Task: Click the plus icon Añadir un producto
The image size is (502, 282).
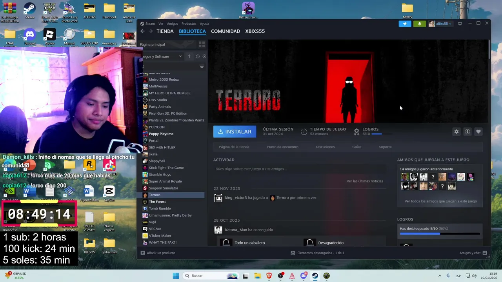Action: (143, 253)
